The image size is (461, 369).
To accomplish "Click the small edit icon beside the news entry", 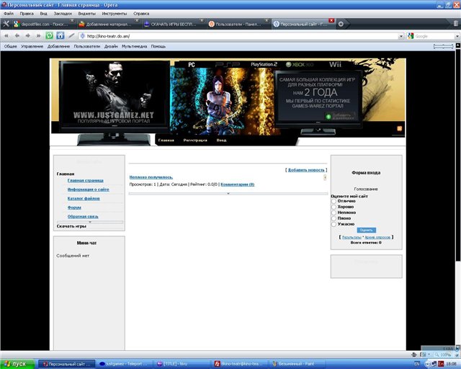I will click(x=325, y=177).
